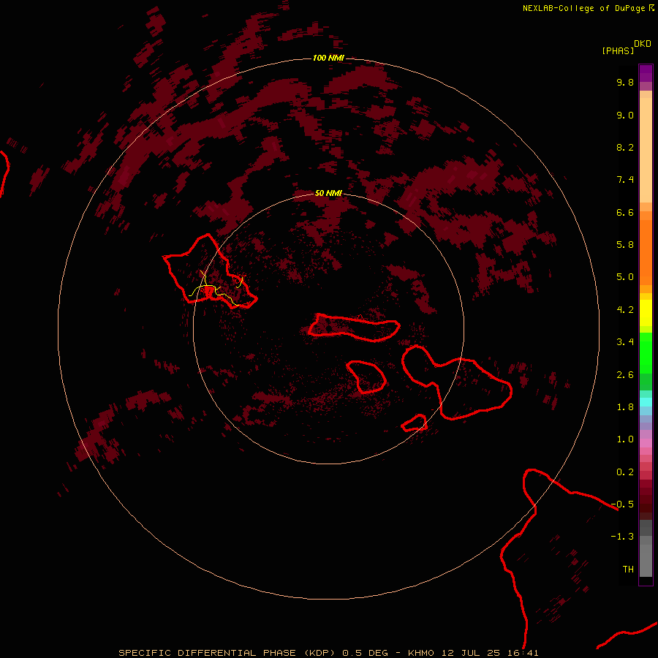Screen dimensions: 658x658
Task: Click the 50 NMI range ring label
Action: [328, 193]
